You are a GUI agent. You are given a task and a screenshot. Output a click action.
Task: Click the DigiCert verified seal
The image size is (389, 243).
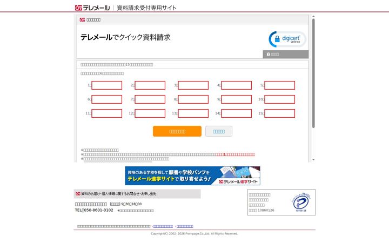(287, 39)
